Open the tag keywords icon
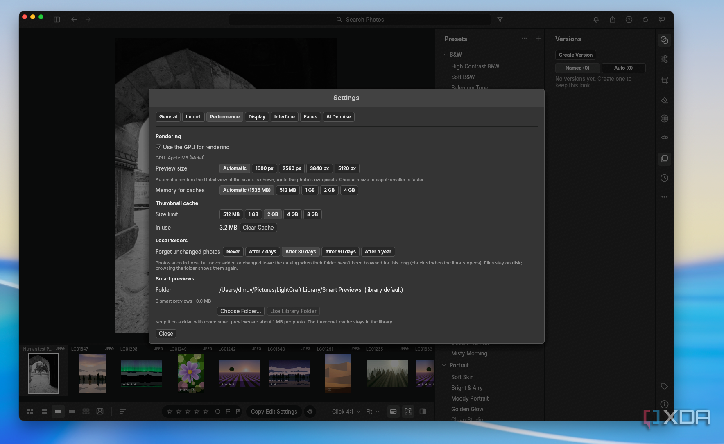 click(664, 386)
